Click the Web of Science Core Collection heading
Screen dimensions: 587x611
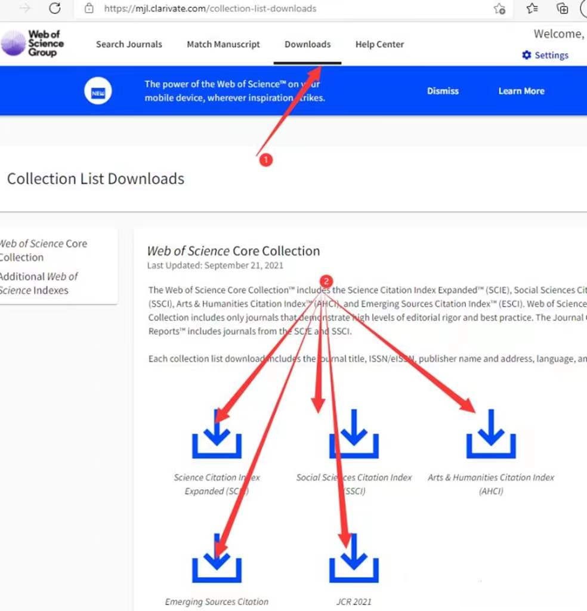(233, 251)
